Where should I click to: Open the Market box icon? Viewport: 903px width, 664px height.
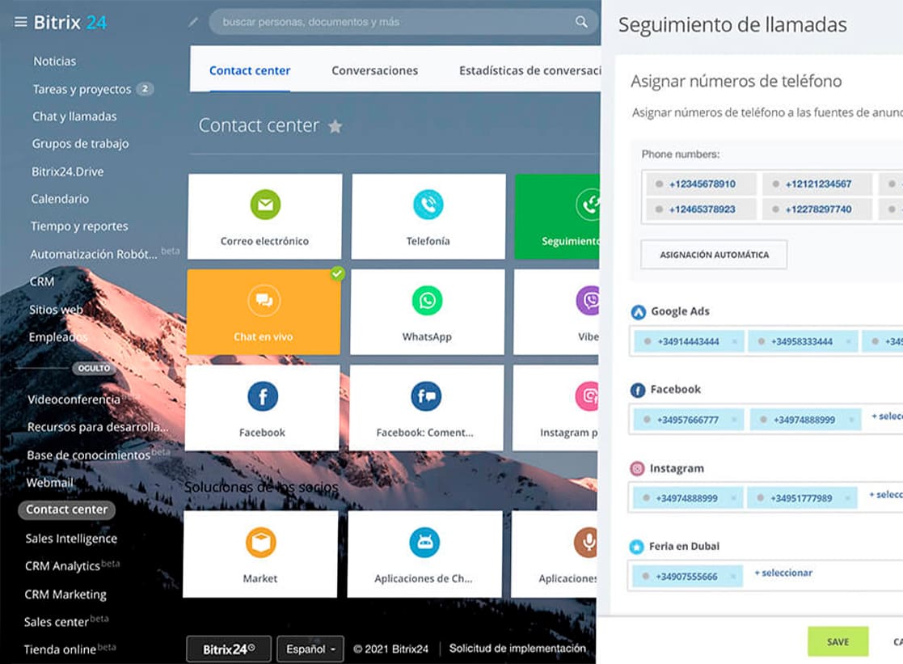[260, 543]
